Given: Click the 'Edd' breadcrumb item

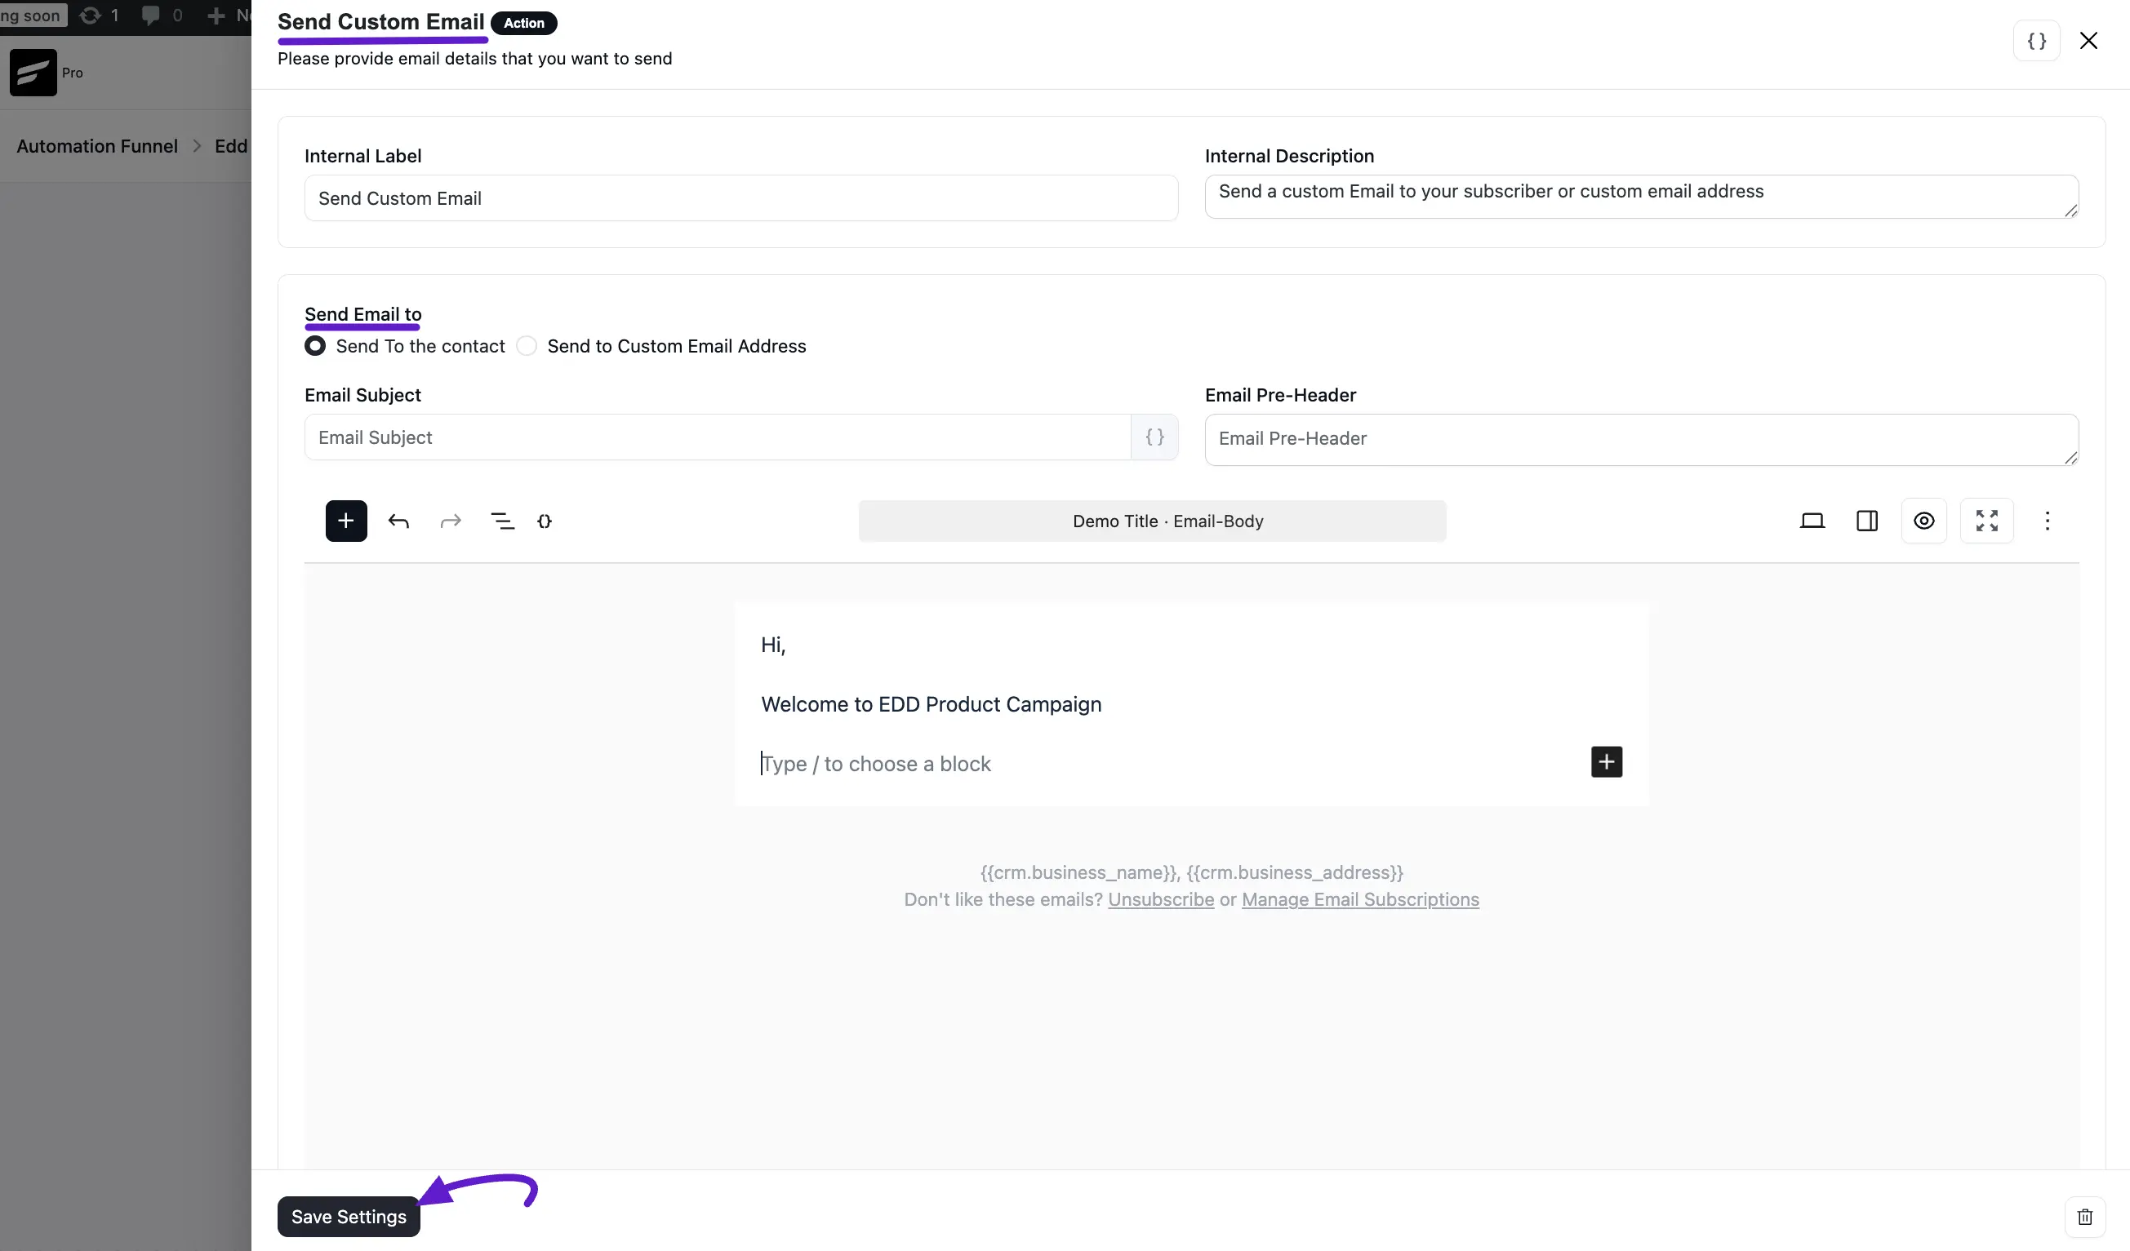Looking at the screenshot, I should point(231,146).
